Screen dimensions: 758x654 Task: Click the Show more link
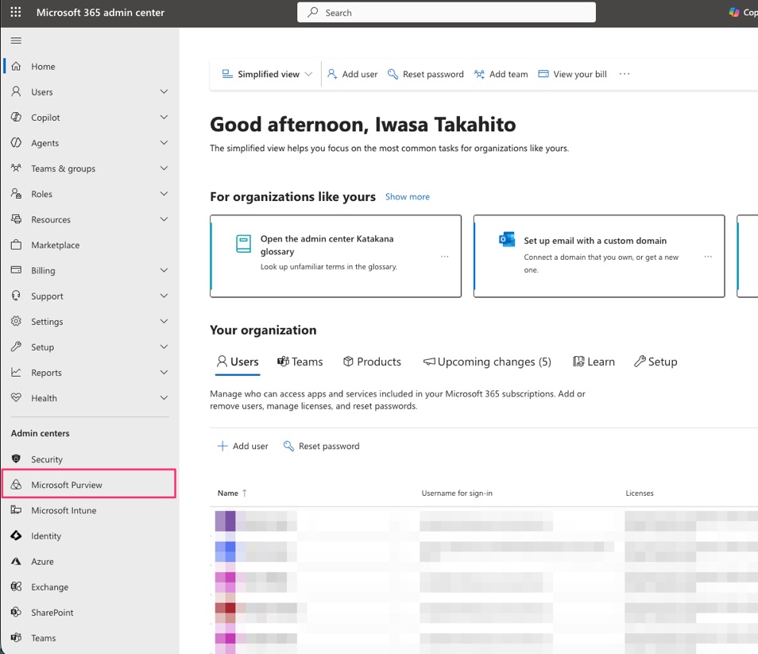407,197
